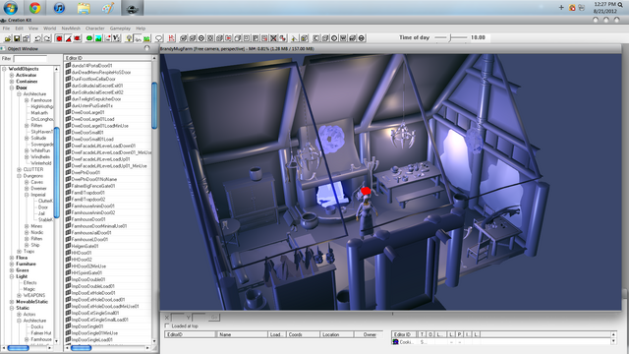Click the undo arrow in the toolbar

37,38
